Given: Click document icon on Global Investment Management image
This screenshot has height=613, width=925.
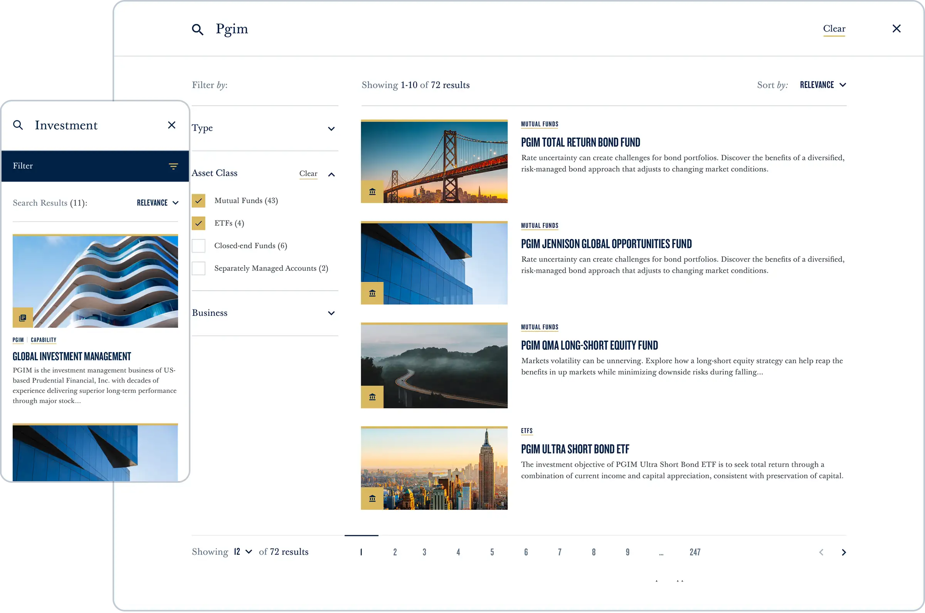Looking at the screenshot, I should pyautogui.click(x=23, y=318).
